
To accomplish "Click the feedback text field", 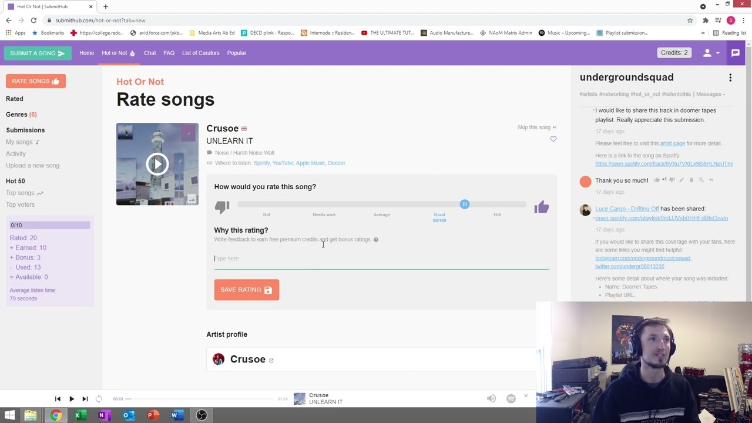I will tap(381, 258).
